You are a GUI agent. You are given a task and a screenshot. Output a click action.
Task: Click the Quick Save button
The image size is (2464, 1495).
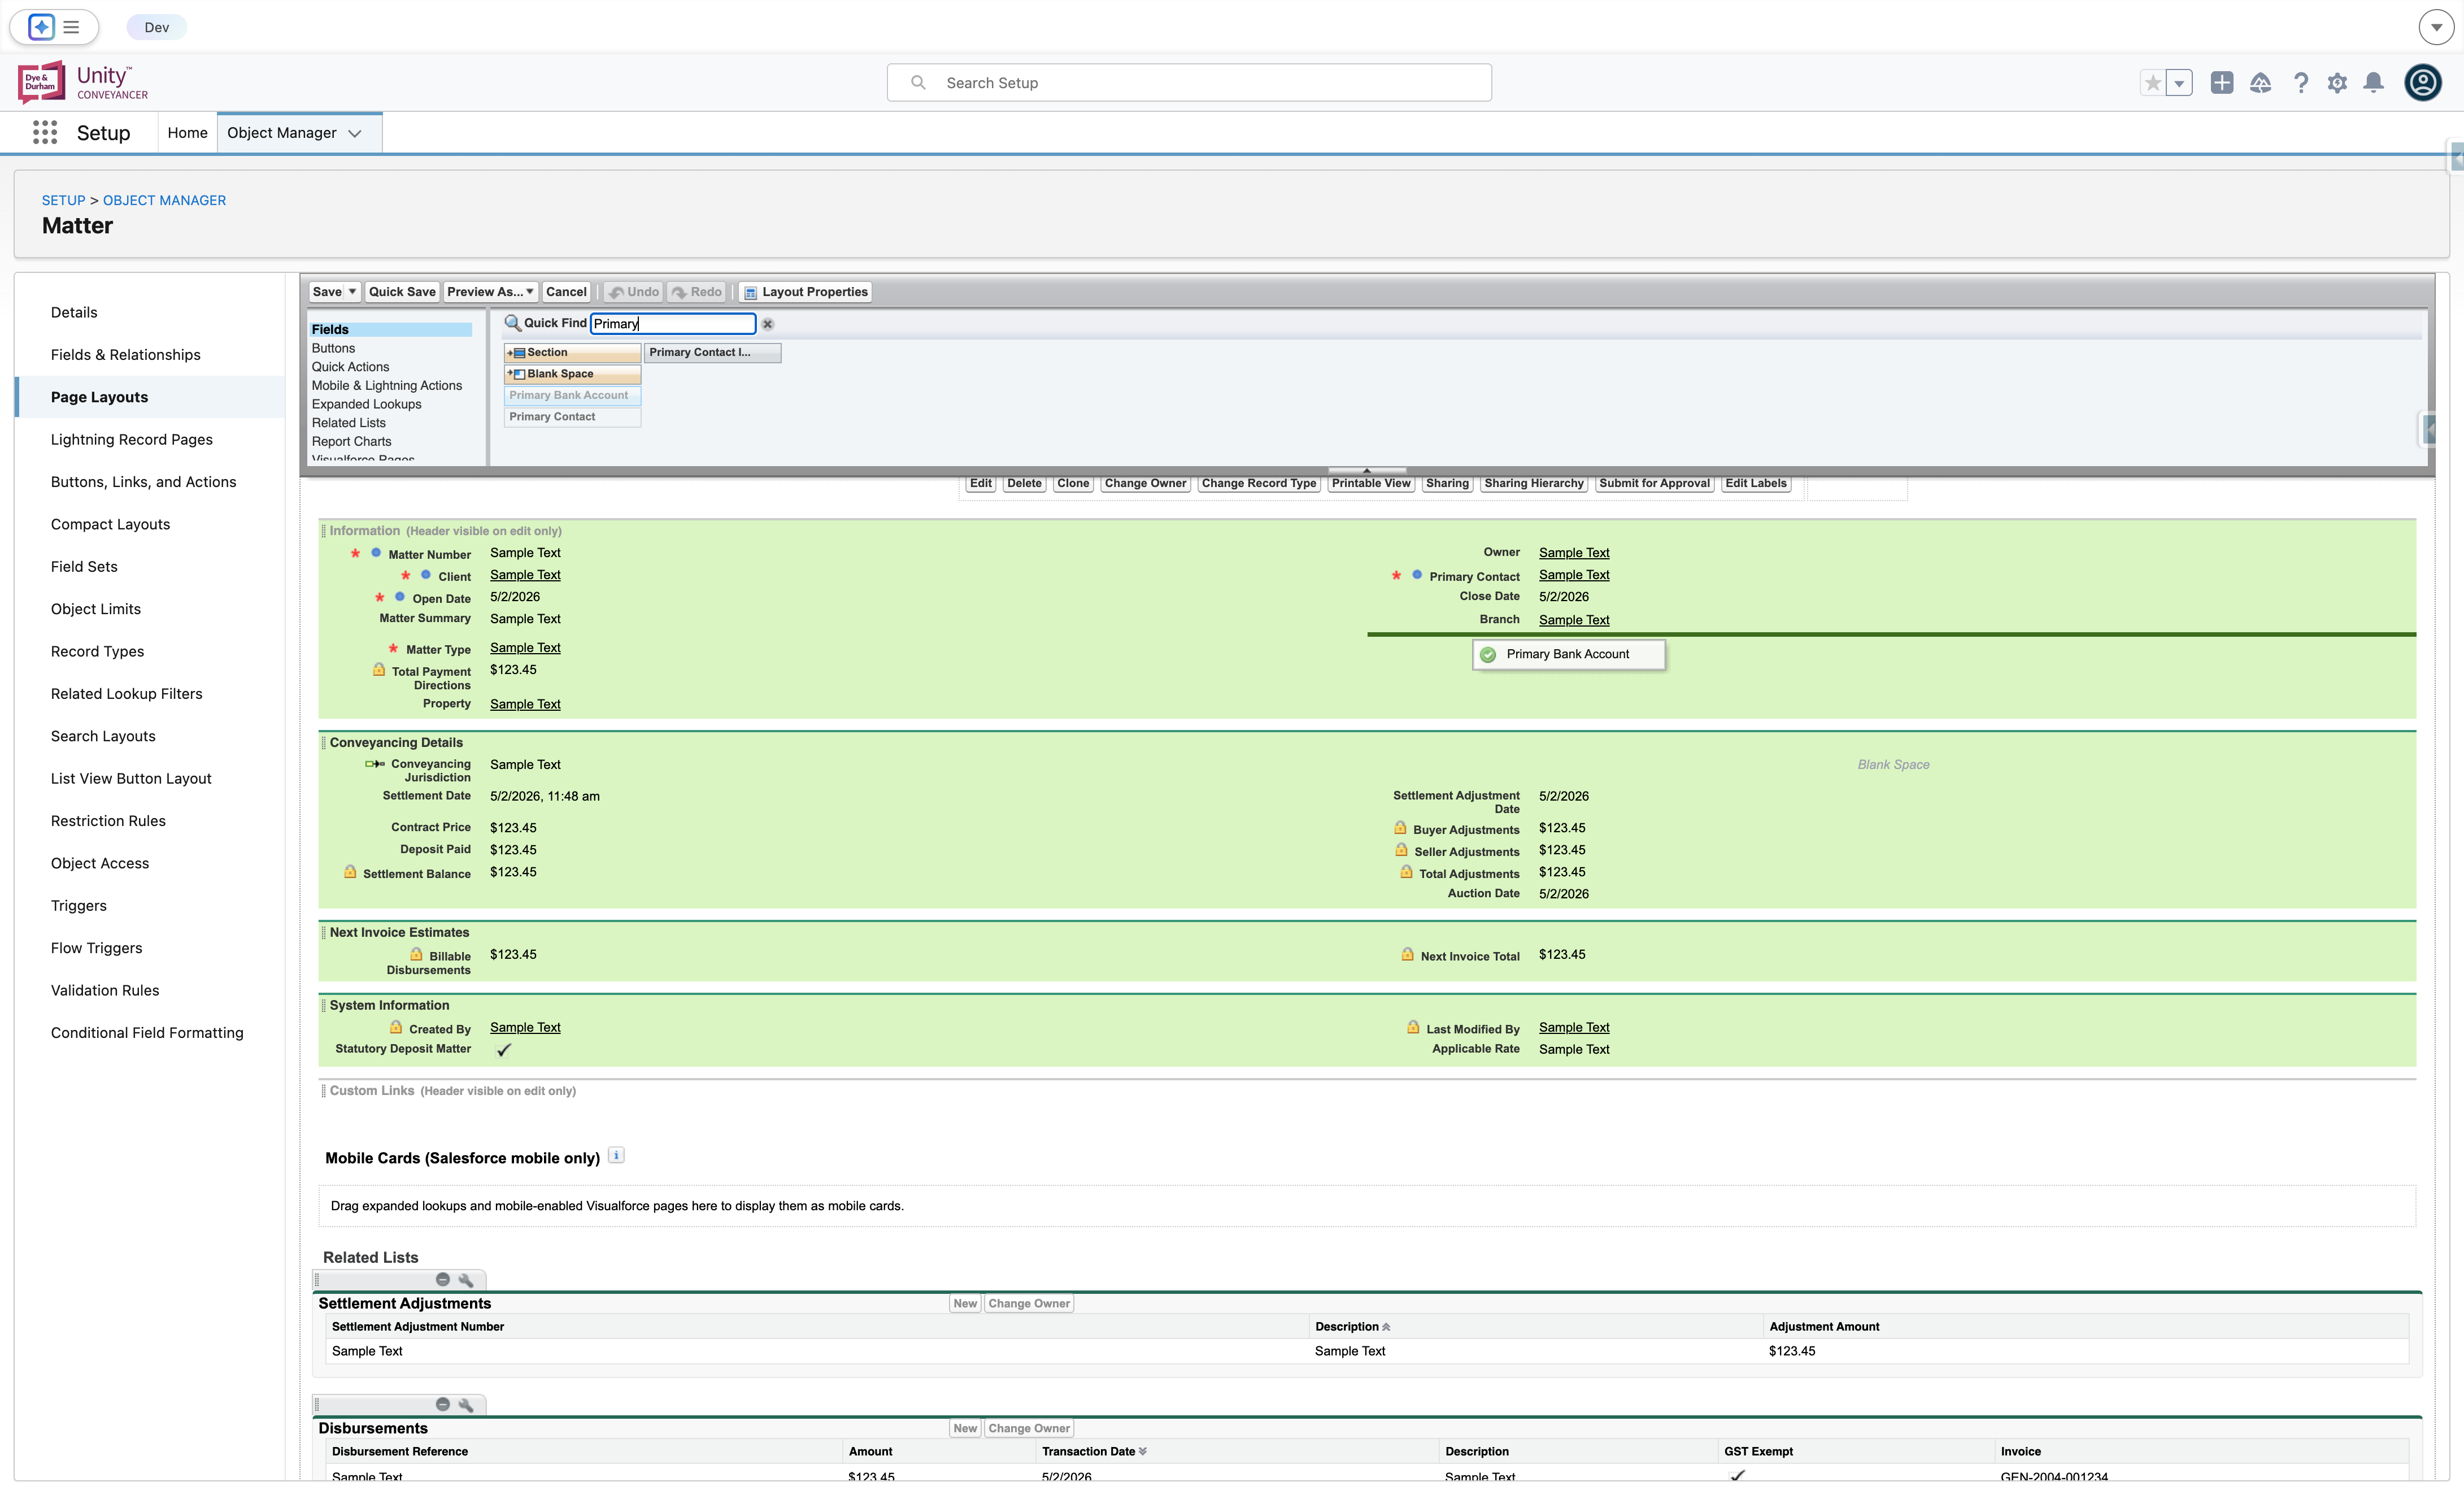402,292
